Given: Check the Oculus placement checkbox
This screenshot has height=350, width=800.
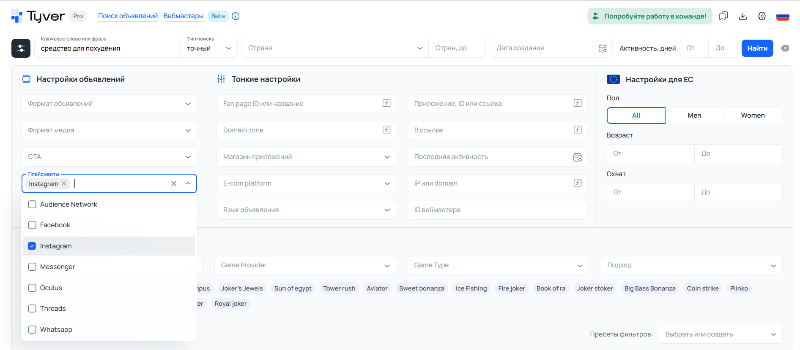Looking at the screenshot, I should [x=32, y=288].
